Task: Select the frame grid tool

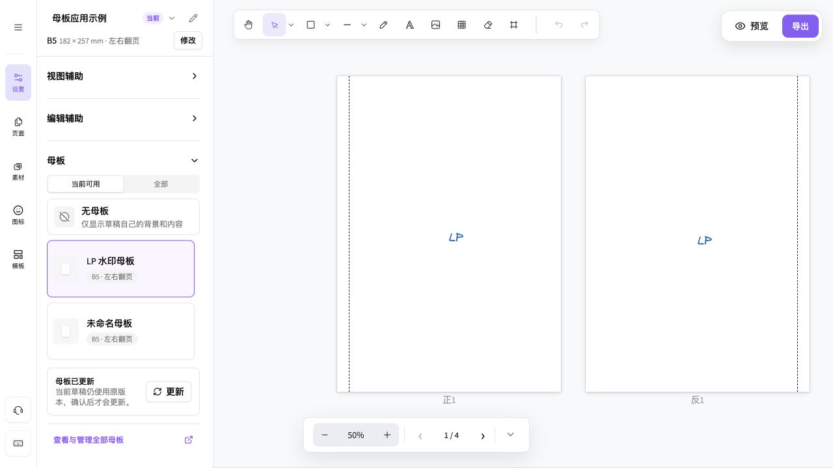Action: click(514, 25)
